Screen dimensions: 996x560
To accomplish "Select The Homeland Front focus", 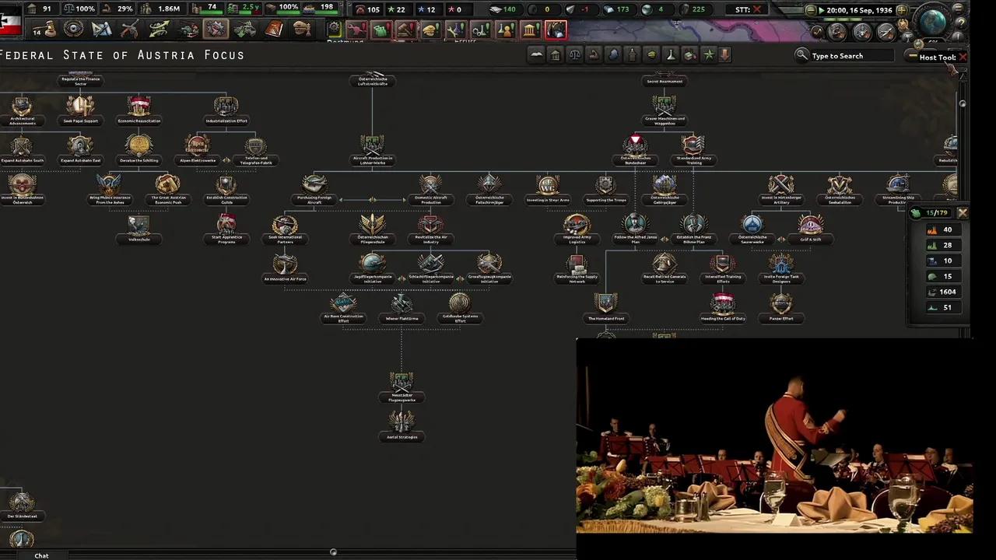I will coord(606,306).
